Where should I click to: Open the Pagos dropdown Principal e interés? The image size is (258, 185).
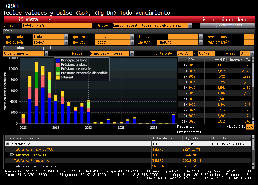[x=132, y=53]
